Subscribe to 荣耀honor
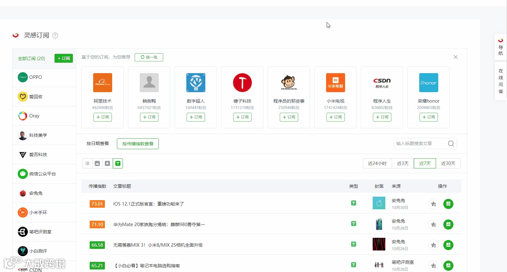The image size is (507, 272). pos(429,117)
